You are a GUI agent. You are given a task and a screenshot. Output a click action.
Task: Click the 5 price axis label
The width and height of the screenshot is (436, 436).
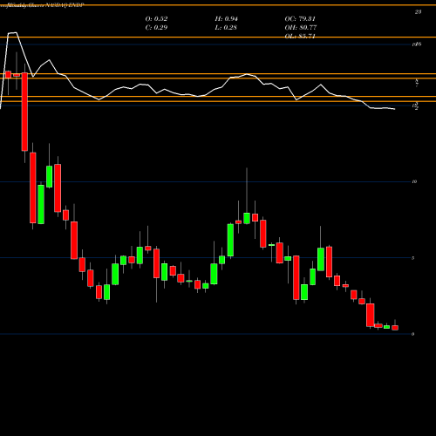tap(413, 258)
